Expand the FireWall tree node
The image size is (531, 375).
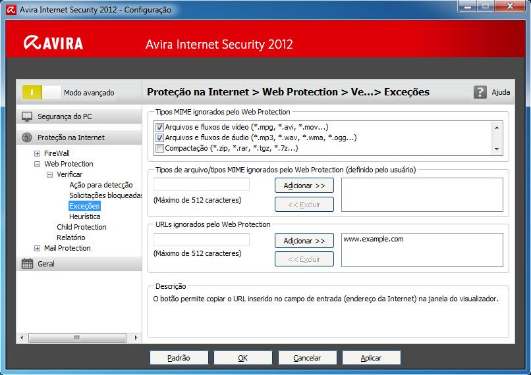tap(37, 153)
